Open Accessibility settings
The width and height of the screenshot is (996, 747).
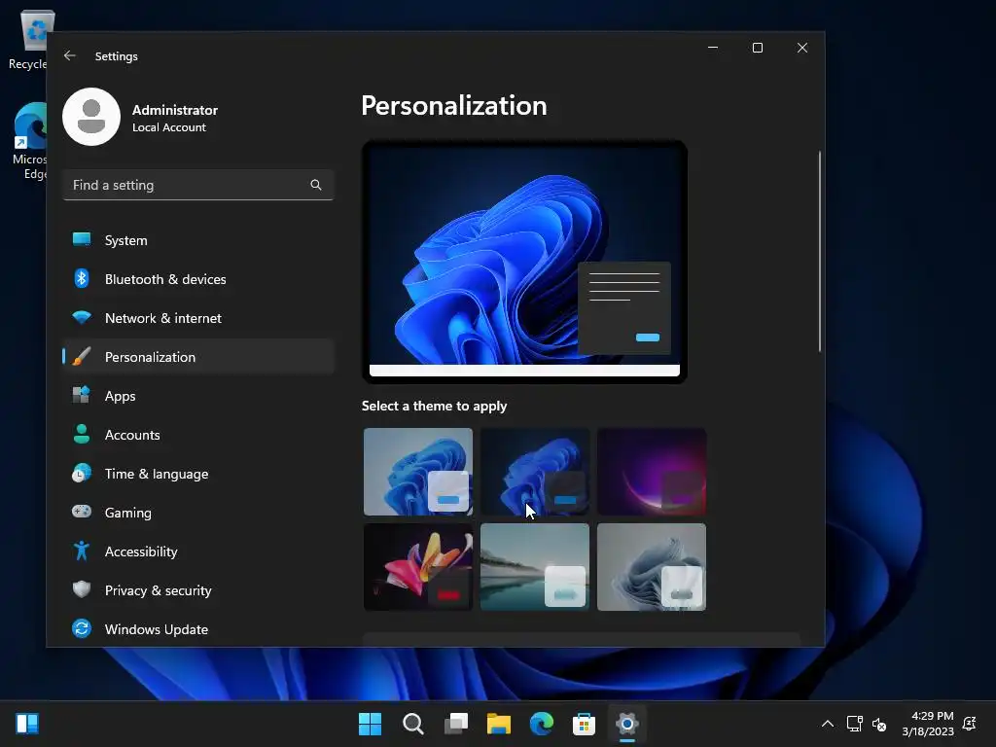(x=198, y=551)
